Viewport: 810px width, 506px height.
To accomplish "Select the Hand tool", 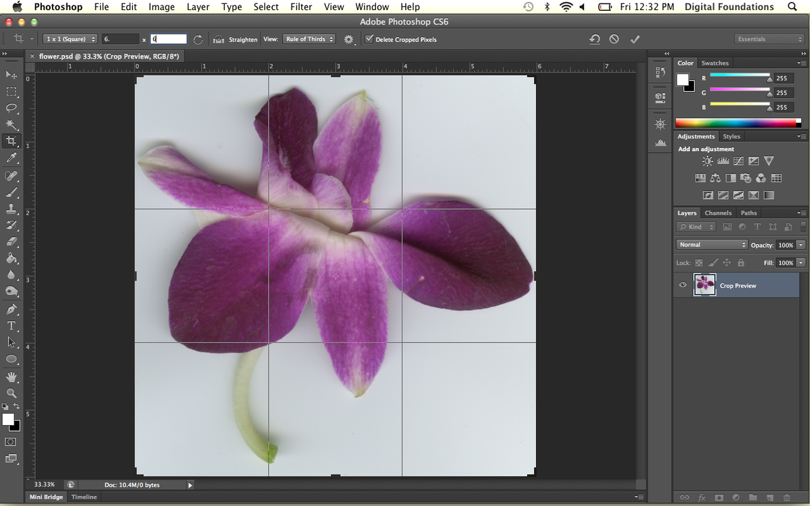I will point(11,376).
